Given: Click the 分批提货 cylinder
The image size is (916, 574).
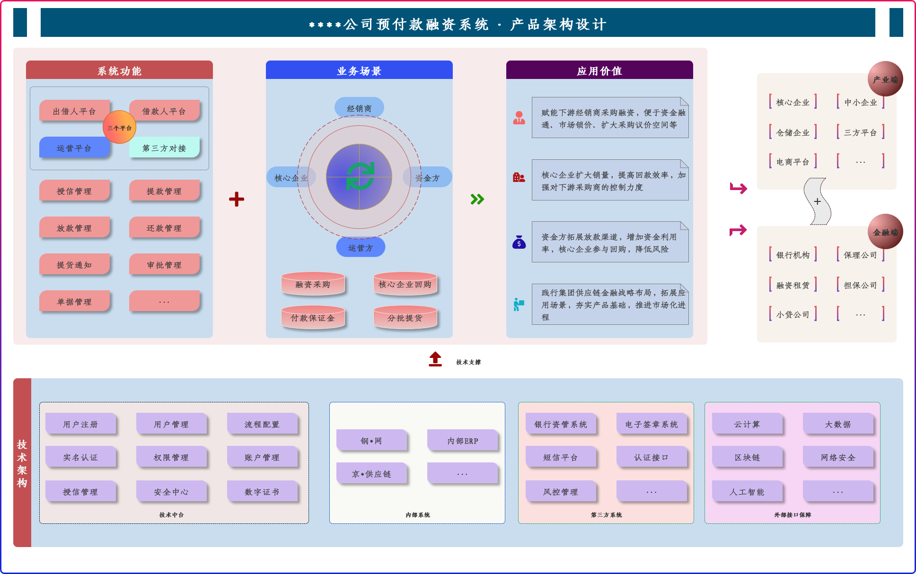Looking at the screenshot, I should (405, 317).
